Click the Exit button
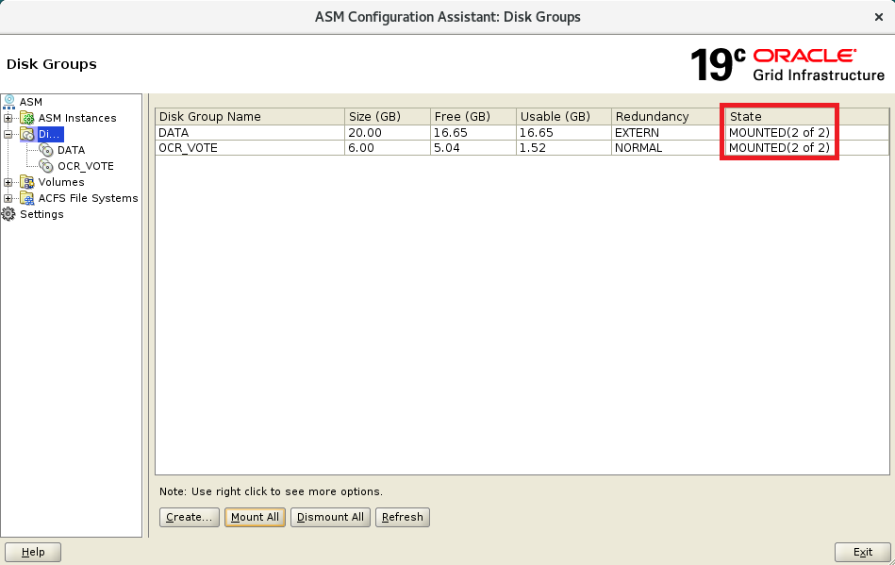Screen dimensions: 895x565 863,552
